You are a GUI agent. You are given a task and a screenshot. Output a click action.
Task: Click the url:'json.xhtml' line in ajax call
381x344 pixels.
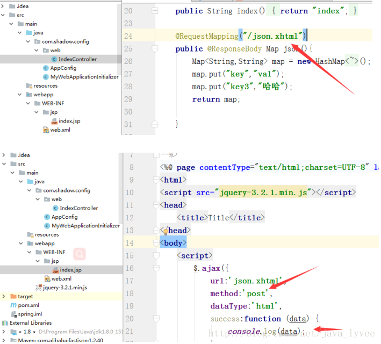click(x=248, y=281)
